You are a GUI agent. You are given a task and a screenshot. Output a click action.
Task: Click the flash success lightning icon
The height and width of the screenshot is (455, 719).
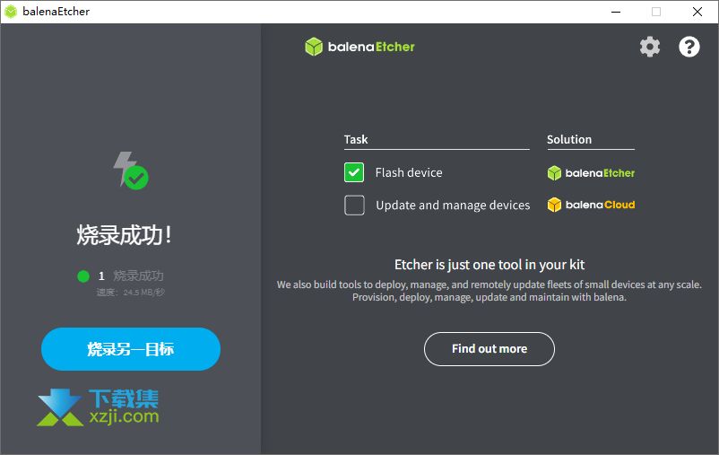(131, 171)
